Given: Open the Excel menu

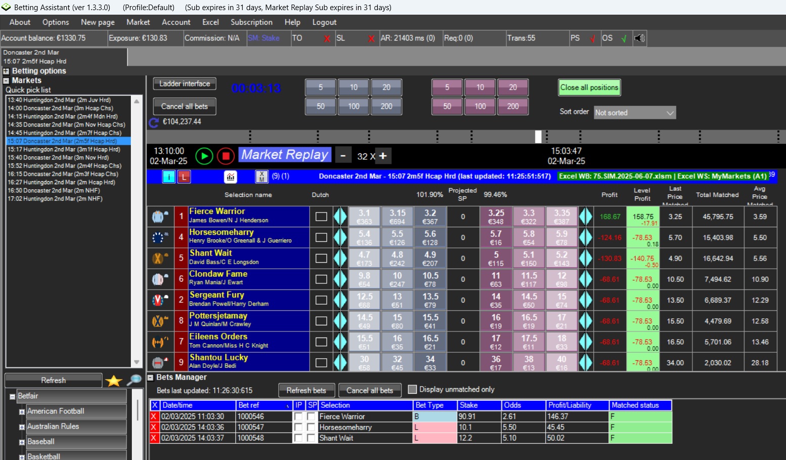Looking at the screenshot, I should (210, 22).
